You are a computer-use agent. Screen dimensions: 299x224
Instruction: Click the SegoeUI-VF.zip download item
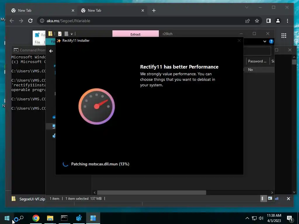click(x=29, y=199)
